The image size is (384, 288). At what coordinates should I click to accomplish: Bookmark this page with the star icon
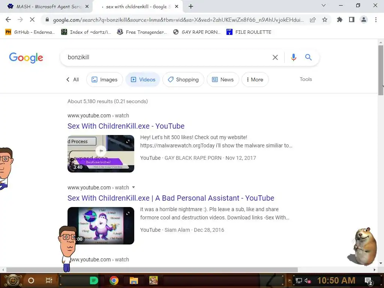(x=325, y=19)
